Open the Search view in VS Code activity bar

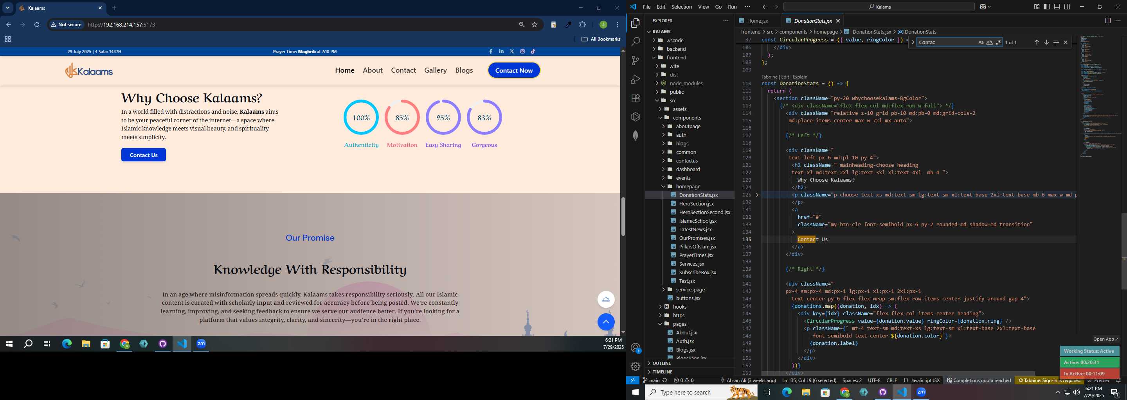coord(635,42)
